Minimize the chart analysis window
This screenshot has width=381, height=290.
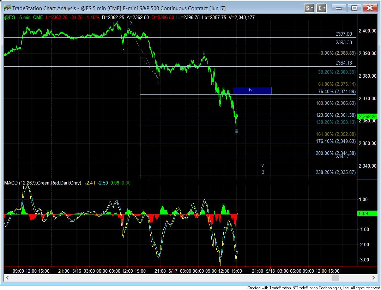[x=340, y=8]
